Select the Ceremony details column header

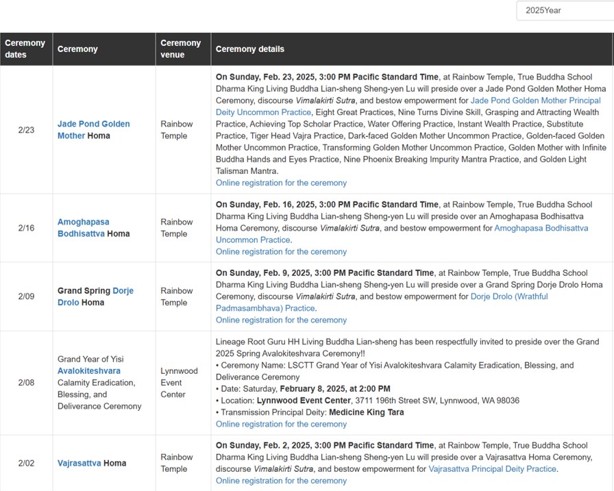(x=412, y=49)
